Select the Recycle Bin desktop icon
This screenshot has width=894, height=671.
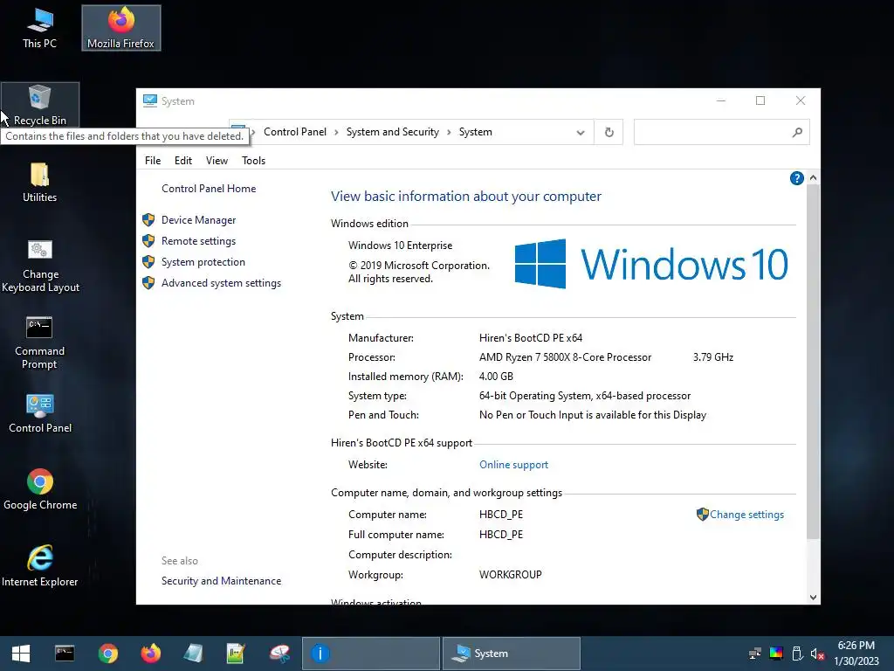[40, 105]
